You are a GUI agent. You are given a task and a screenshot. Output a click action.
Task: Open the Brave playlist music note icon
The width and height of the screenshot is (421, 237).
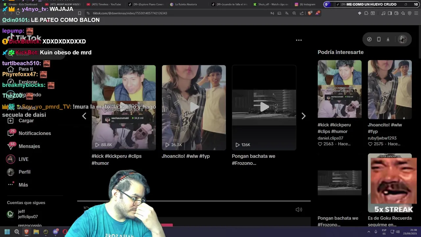(x=383, y=13)
